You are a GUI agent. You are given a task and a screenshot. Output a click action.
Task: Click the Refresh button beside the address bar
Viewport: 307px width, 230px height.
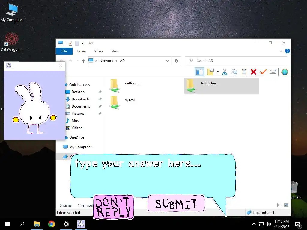click(176, 61)
